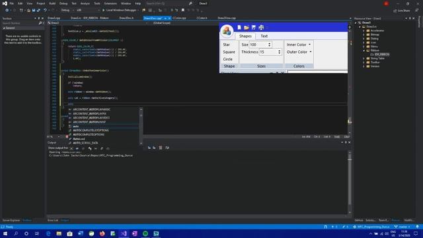Open File Explorer from taskbar
Screen dimensions: 423x238
click(x=59, y=233)
